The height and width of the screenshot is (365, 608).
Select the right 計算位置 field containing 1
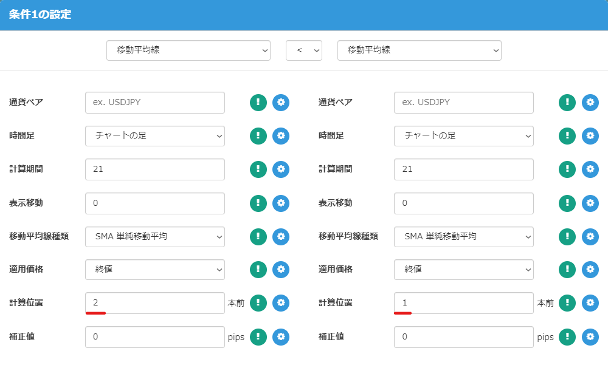click(464, 303)
